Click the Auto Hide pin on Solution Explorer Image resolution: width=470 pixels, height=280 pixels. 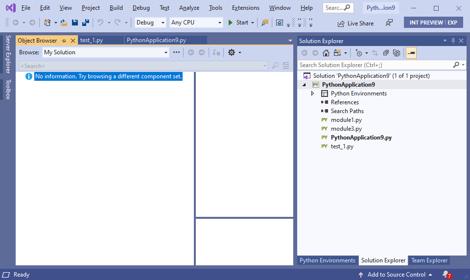click(453, 41)
